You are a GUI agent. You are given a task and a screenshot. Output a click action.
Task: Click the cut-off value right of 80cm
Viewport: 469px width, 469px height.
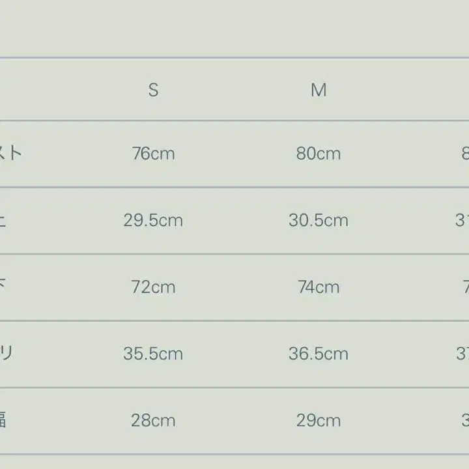click(464, 154)
